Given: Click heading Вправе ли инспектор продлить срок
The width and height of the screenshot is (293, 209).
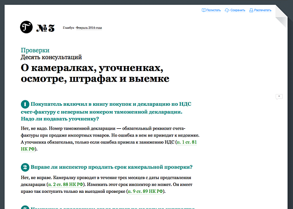Looking at the screenshot, I should [x=111, y=167].
